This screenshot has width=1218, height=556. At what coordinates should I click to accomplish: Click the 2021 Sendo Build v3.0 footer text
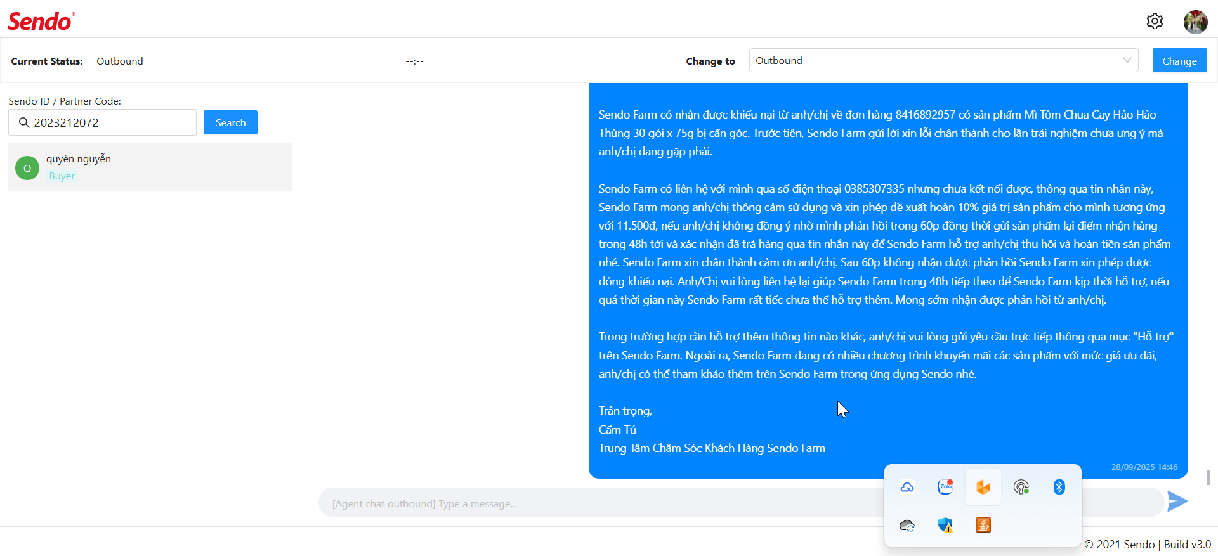coord(1148,544)
